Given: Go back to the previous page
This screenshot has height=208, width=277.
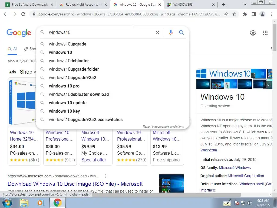Looking at the screenshot, I should (6, 14).
